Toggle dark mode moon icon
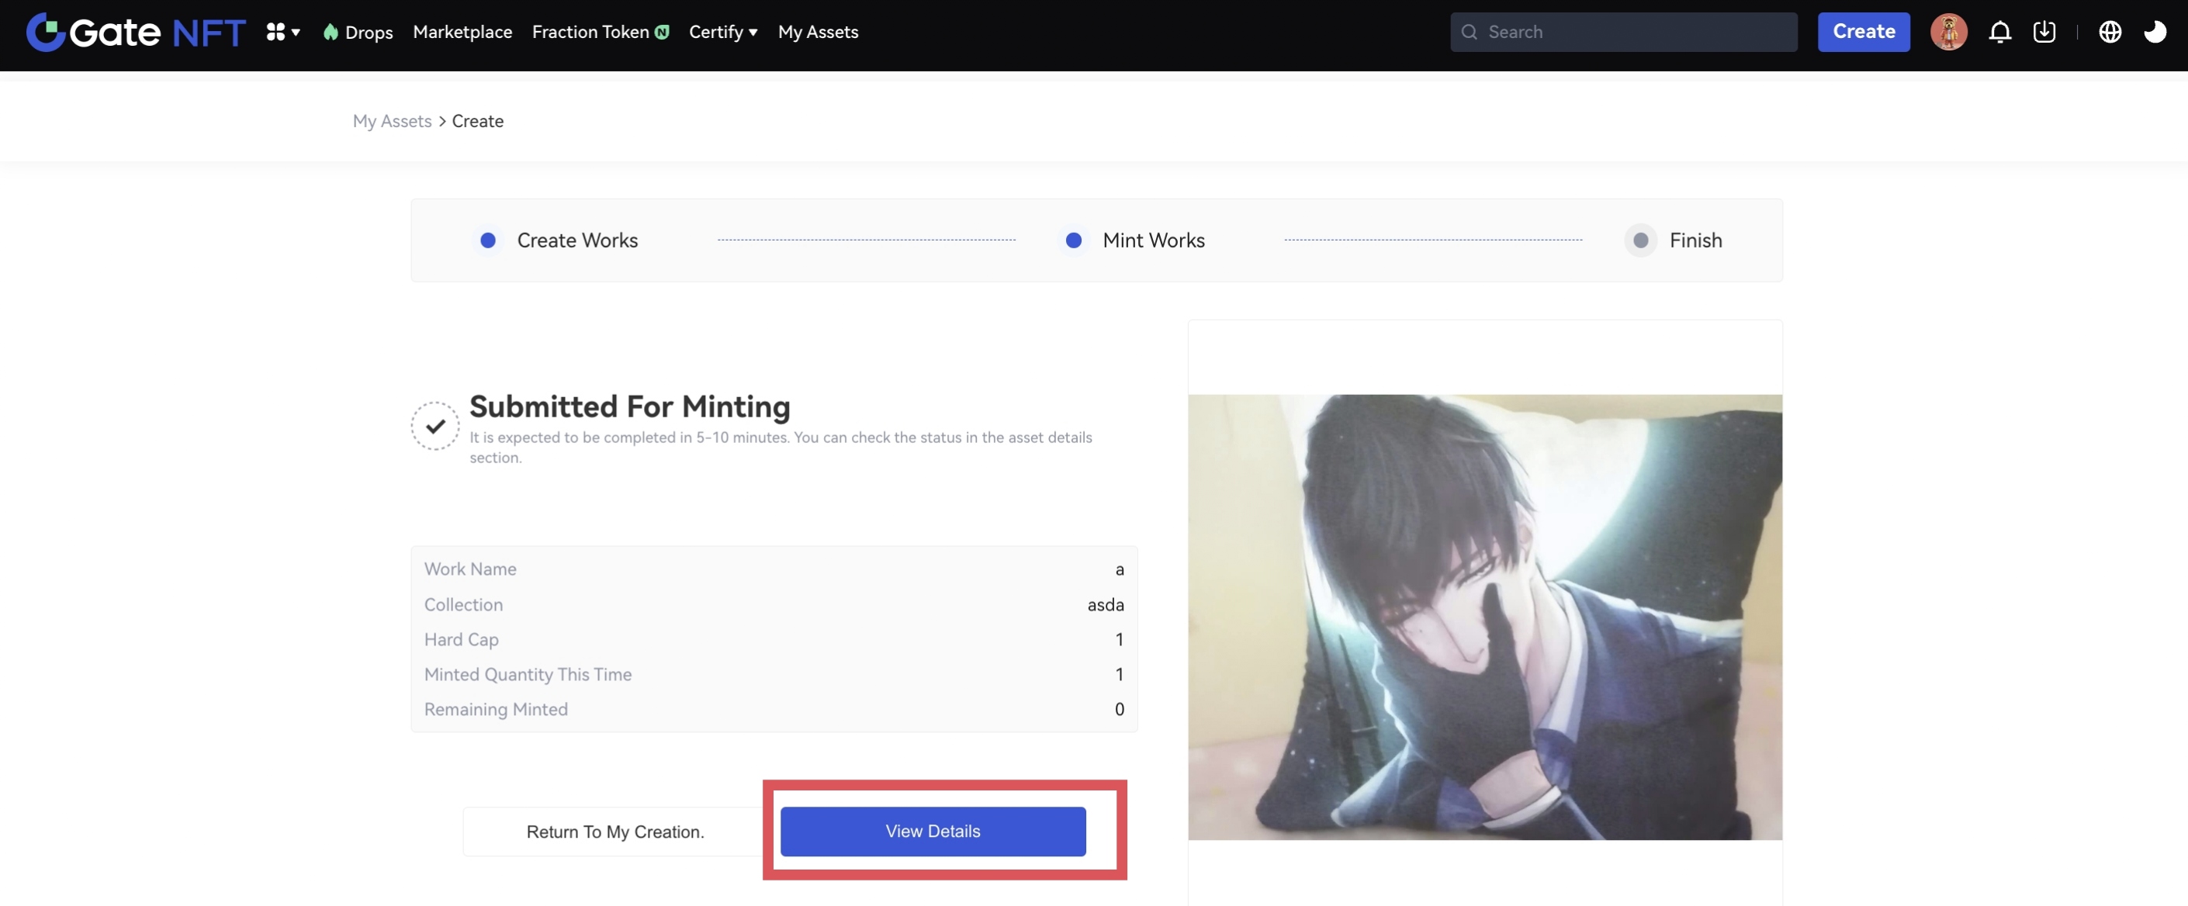The height and width of the screenshot is (906, 2188). pos(2154,33)
